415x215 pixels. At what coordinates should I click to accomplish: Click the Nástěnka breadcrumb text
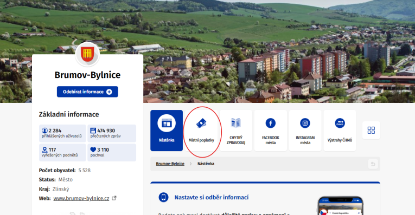tap(206, 164)
